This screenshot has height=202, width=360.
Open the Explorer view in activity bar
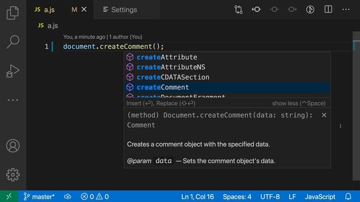[13, 13]
